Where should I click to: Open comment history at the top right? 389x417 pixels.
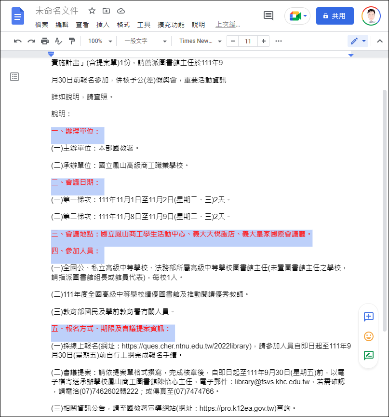268,15
